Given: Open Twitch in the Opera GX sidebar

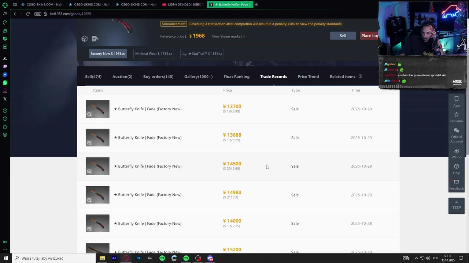Looking at the screenshot, I should coord(5,66).
